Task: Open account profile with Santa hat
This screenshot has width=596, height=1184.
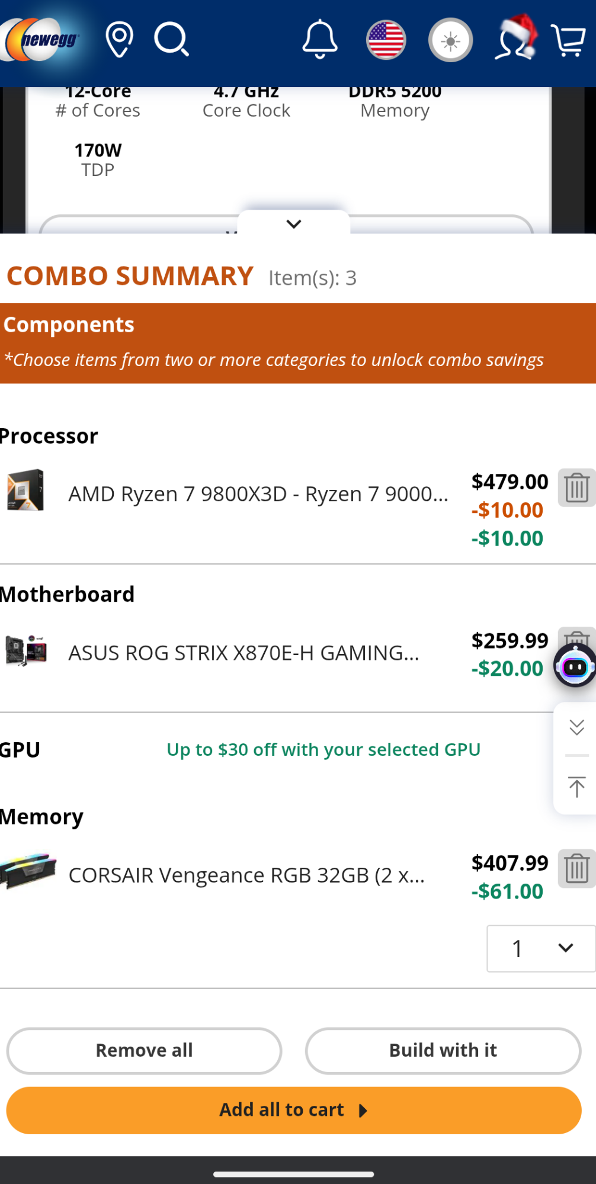Action: [x=514, y=40]
